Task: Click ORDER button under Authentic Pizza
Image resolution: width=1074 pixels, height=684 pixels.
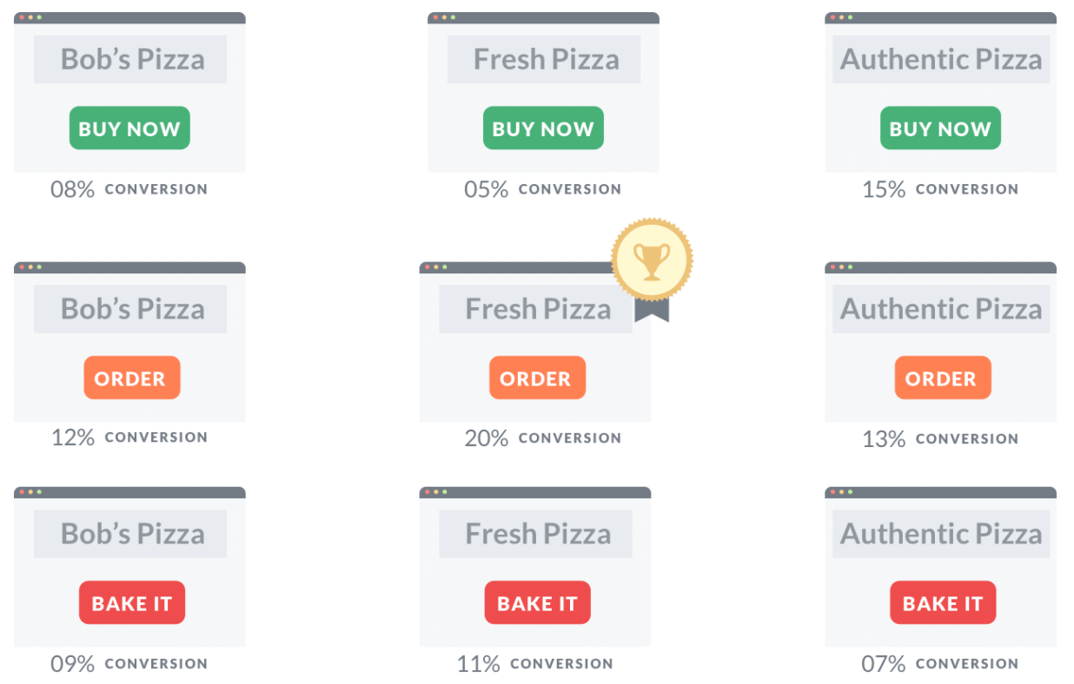Action: coord(943,378)
